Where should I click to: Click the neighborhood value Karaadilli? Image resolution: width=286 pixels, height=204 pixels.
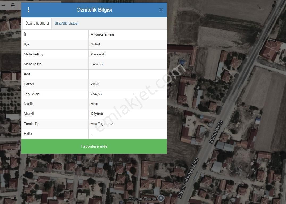tap(98, 54)
